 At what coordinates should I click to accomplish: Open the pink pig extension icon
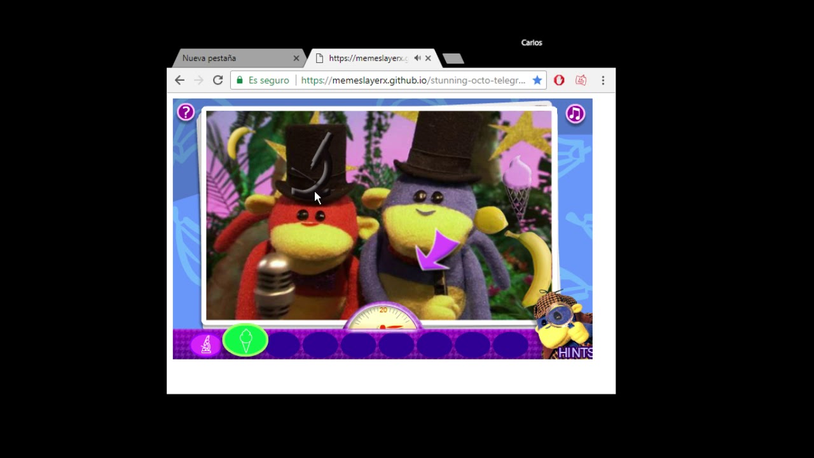[581, 80]
